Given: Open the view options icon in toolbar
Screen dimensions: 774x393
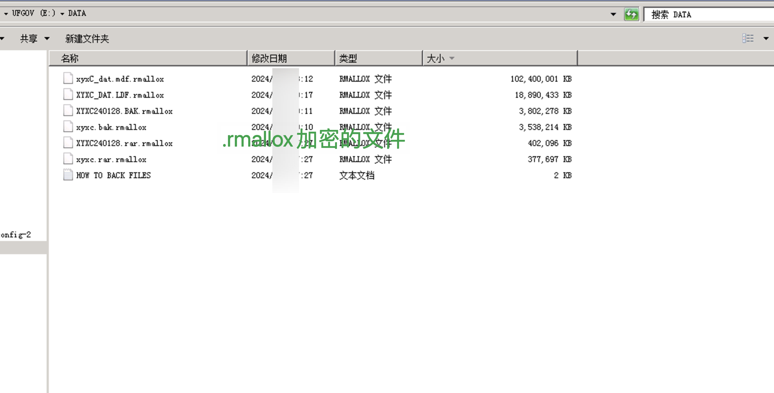Looking at the screenshot, I should (748, 38).
